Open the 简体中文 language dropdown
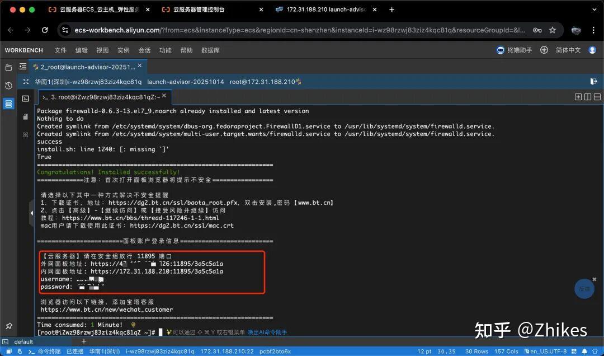This screenshot has width=604, height=356. click(x=568, y=50)
